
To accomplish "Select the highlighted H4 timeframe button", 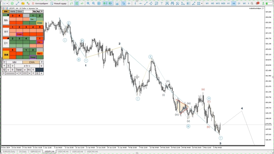I will 234,3.
